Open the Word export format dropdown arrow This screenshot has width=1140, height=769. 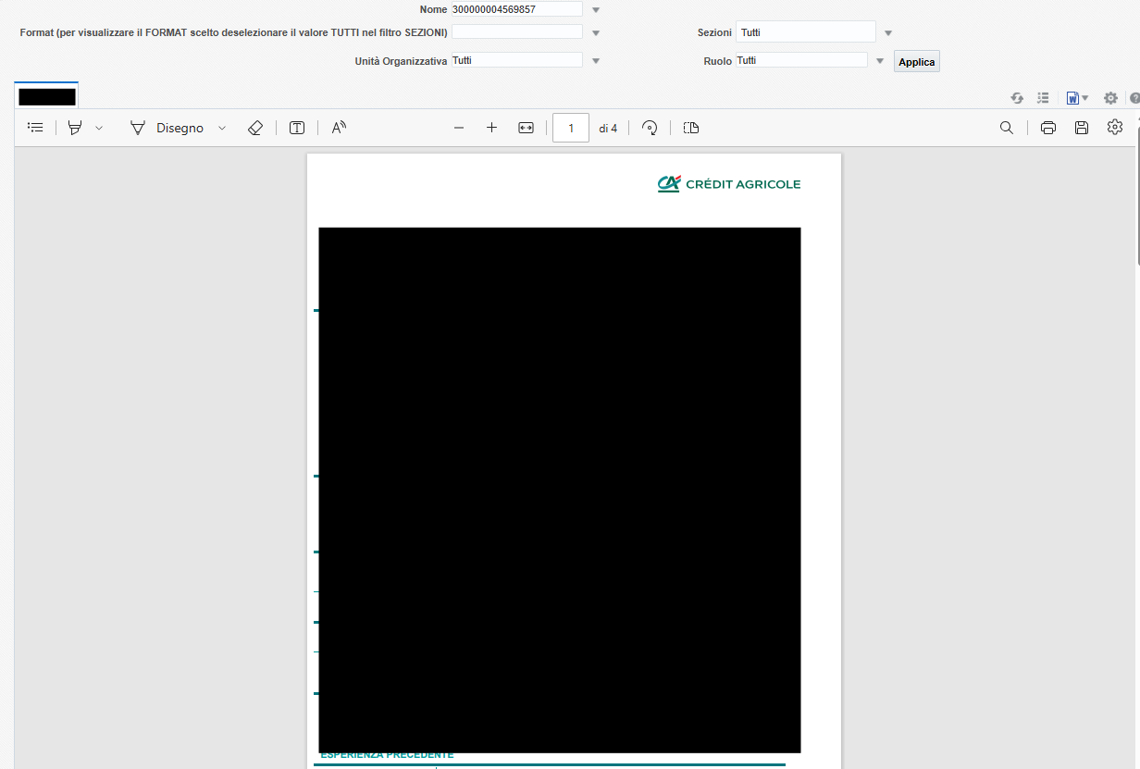coord(1085,97)
